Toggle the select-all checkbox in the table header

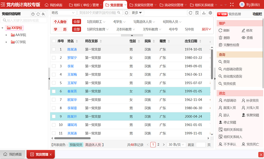tap(54, 41)
